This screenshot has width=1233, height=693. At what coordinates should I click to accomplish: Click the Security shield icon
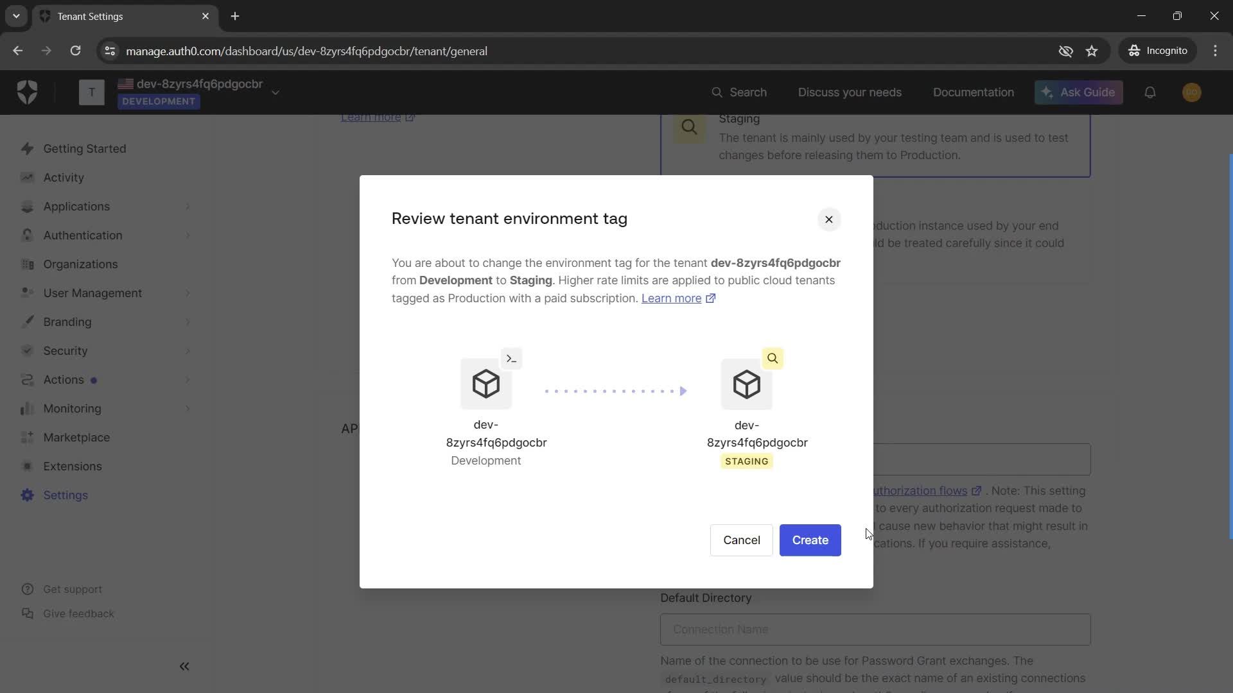coord(27,351)
